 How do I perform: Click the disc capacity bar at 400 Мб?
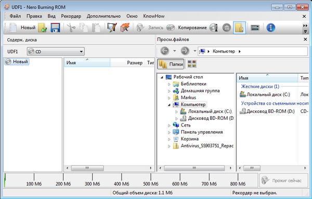pyautogui.click(x=122, y=180)
